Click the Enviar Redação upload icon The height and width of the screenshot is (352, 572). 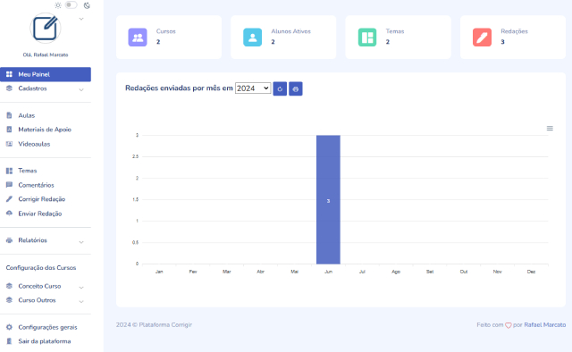click(9, 213)
